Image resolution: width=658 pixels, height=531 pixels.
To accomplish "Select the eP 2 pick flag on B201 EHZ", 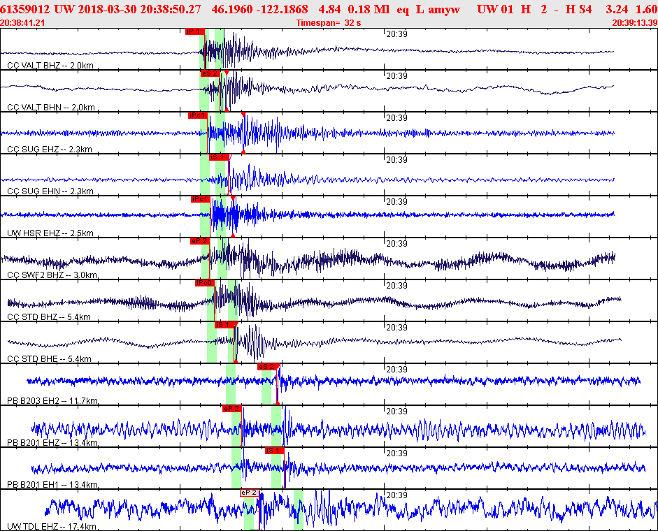I will 232,409.
